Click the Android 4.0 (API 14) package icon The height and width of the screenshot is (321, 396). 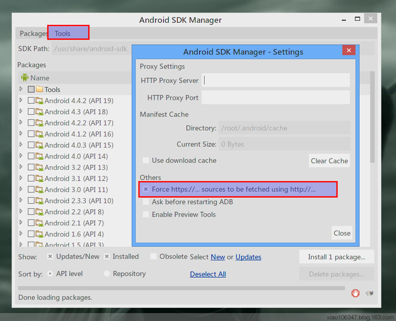pyautogui.click(x=39, y=156)
